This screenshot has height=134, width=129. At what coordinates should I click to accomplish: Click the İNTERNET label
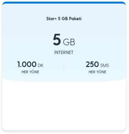64,52
